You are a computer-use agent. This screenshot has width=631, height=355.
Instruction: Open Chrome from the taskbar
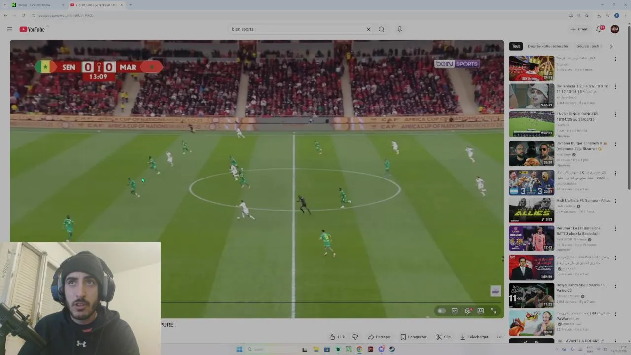359,349
